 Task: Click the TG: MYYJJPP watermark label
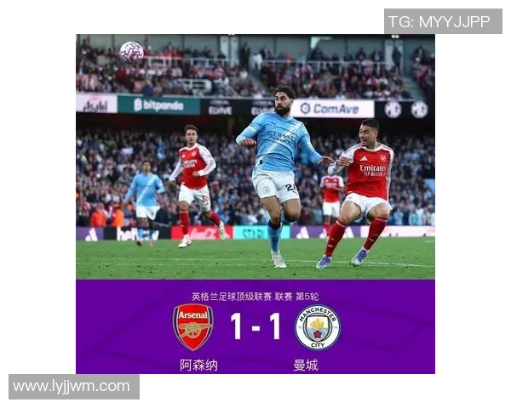click(443, 21)
